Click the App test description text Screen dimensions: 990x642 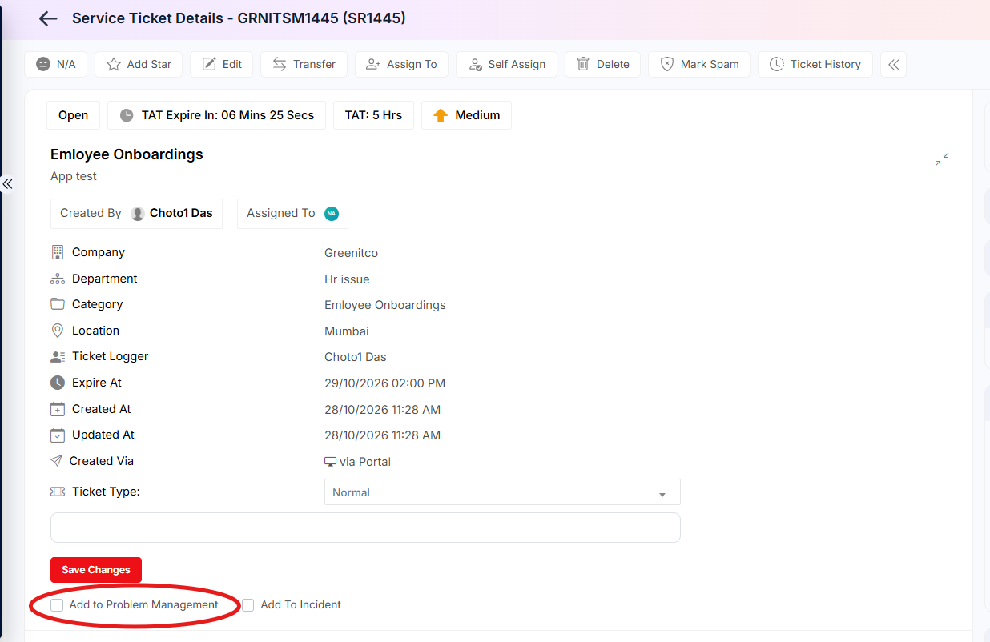[x=74, y=176]
